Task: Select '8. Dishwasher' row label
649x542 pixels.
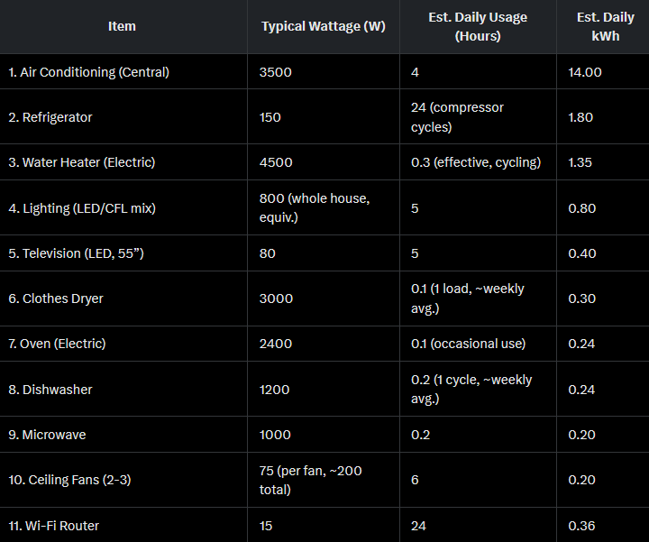Action: point(50,390)
